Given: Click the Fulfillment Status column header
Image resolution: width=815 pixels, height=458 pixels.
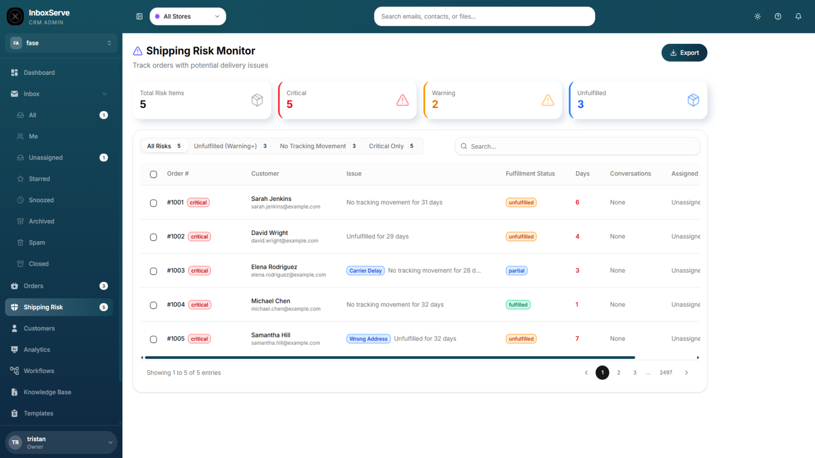Looking at the screenshot, I should point(530,174).
